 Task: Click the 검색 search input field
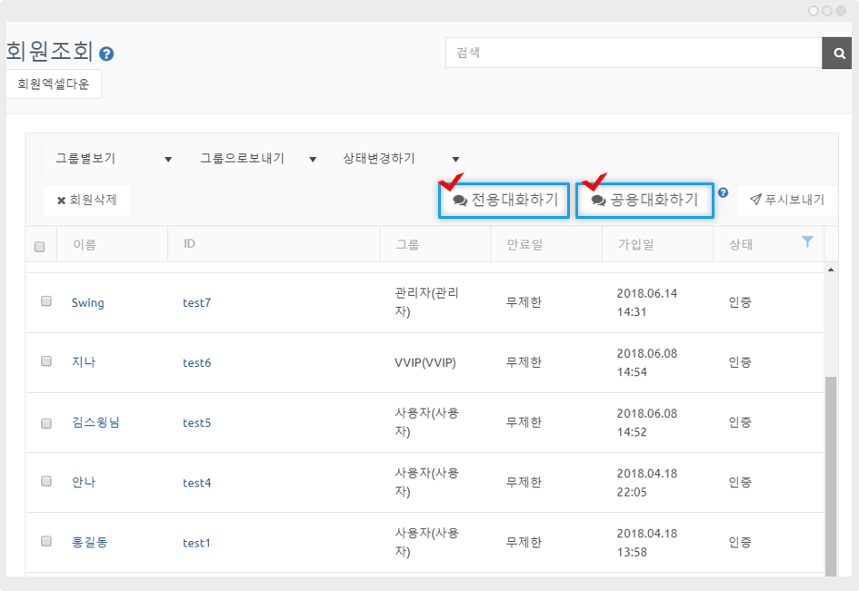(633, 53)
